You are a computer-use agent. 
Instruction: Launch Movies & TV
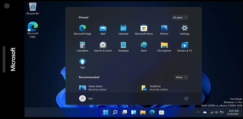[185, 47]
